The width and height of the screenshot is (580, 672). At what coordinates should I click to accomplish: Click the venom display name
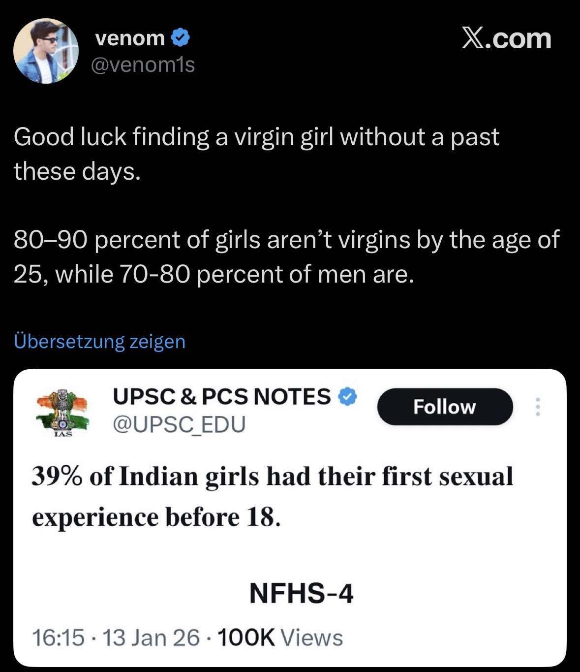click(130, 38)
